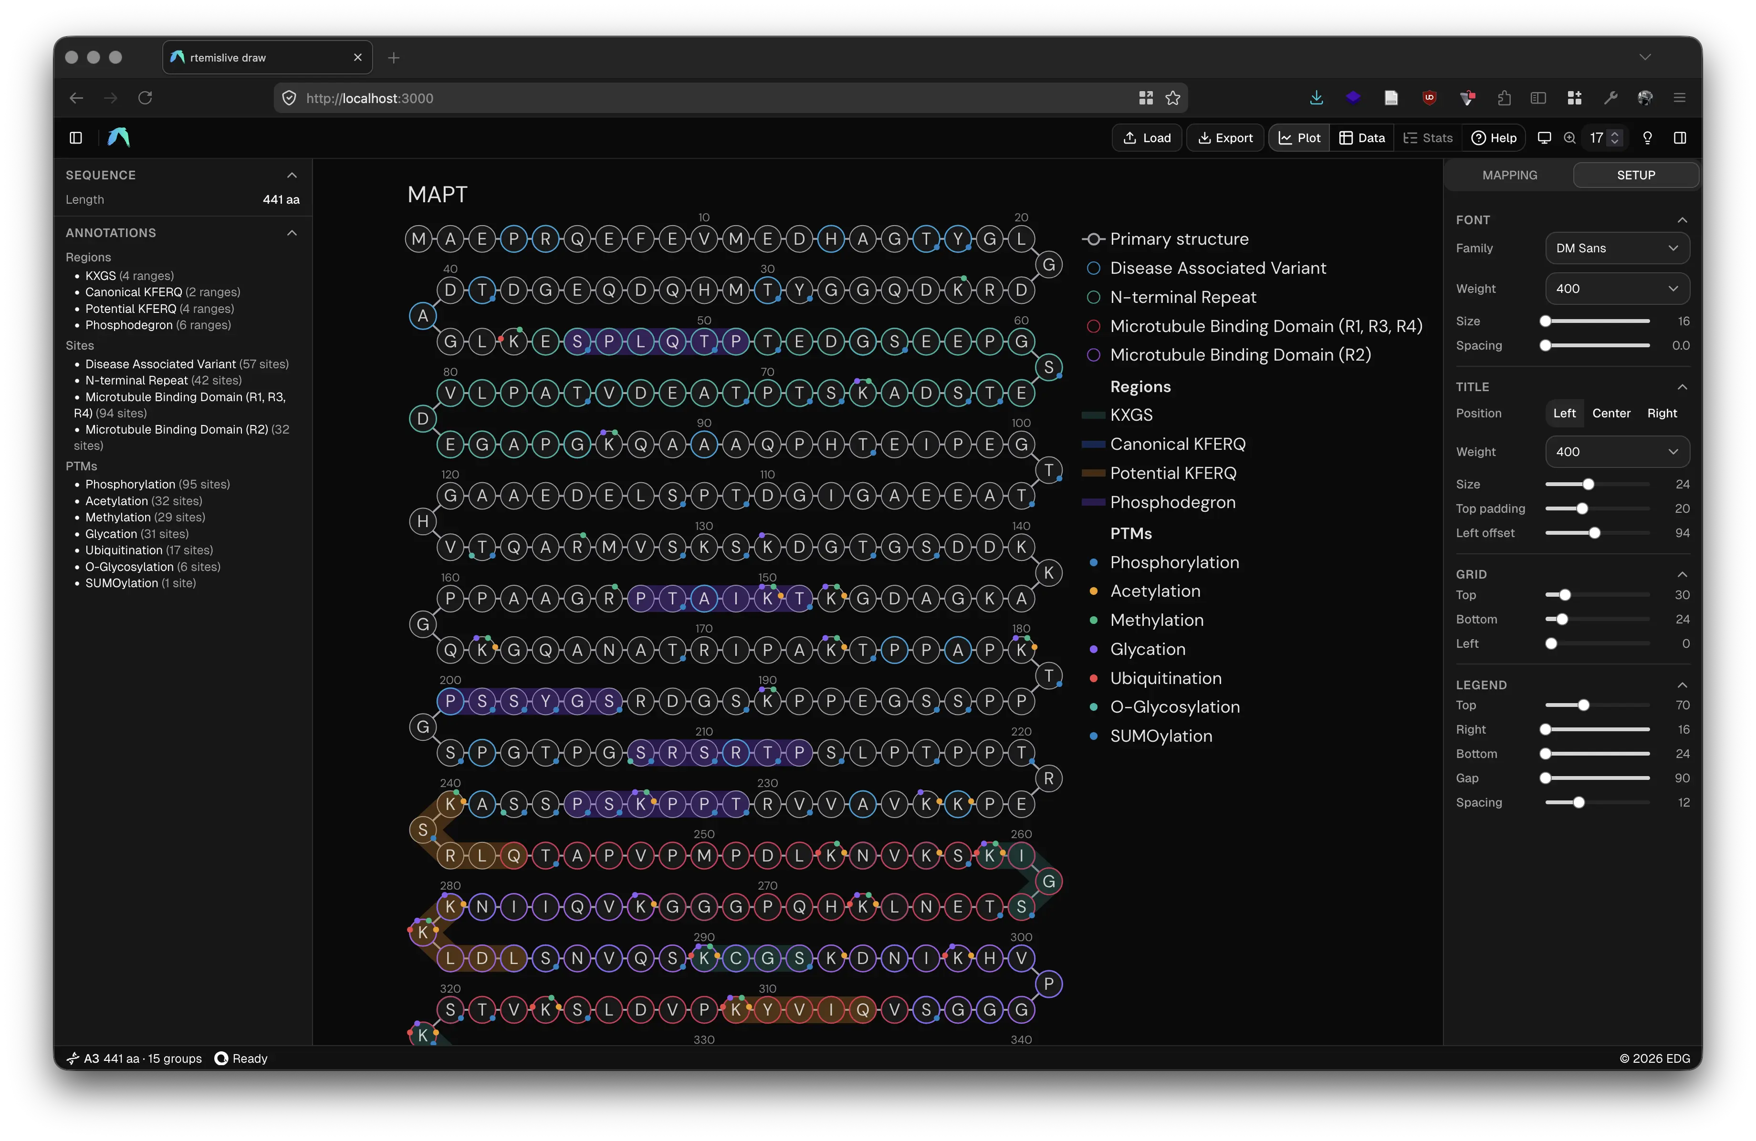Image resolution: width=1756 pixels, height=1141 pixels.
Task: Switch to the Data tab
Action: 1362,137
